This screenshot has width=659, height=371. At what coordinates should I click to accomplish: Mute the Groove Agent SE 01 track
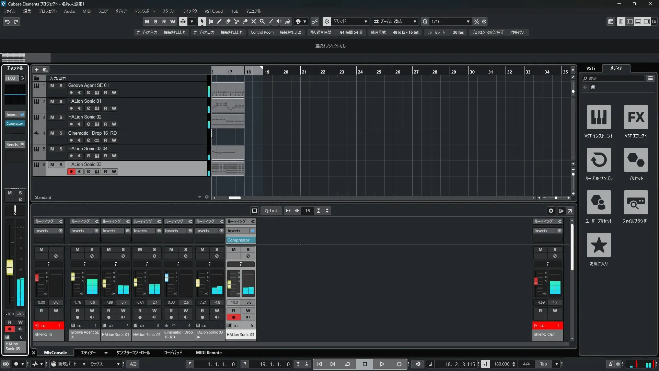[x=52, y=86]
